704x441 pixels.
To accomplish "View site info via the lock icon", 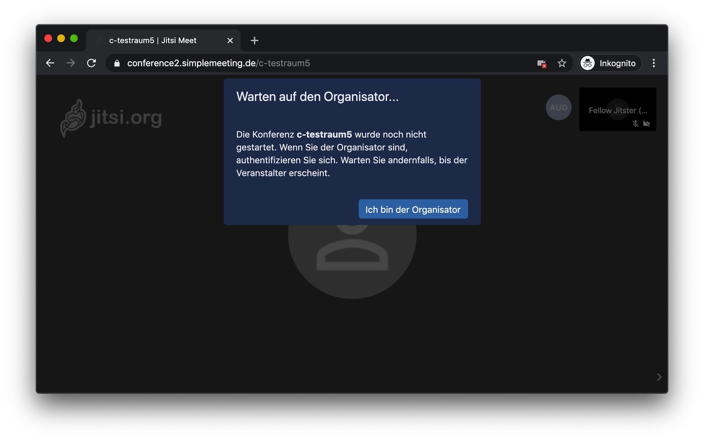I will coord(117,63).
